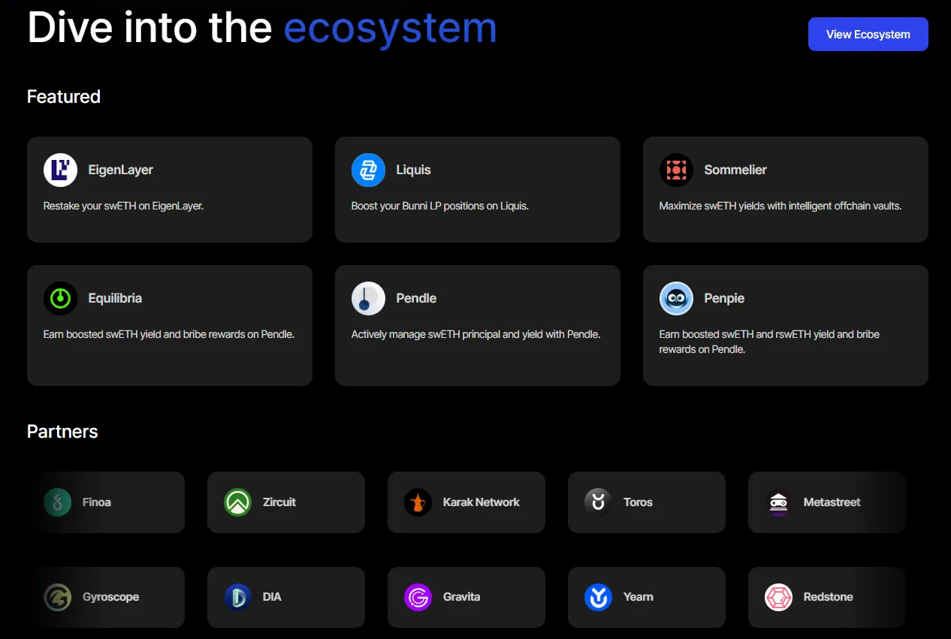
Task: Click the Redstone pink gem icon
Action: (779, 597)
